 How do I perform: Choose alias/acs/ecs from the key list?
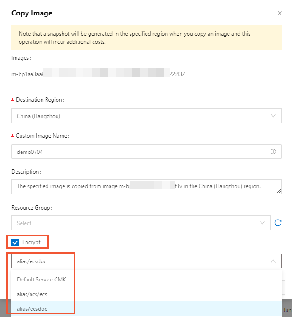point(32,294)
